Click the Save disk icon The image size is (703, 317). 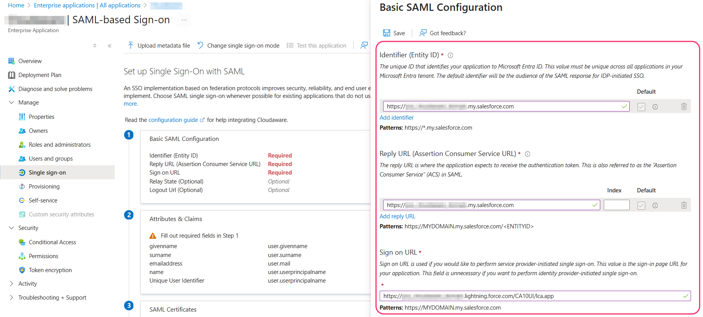coord(387,33)
